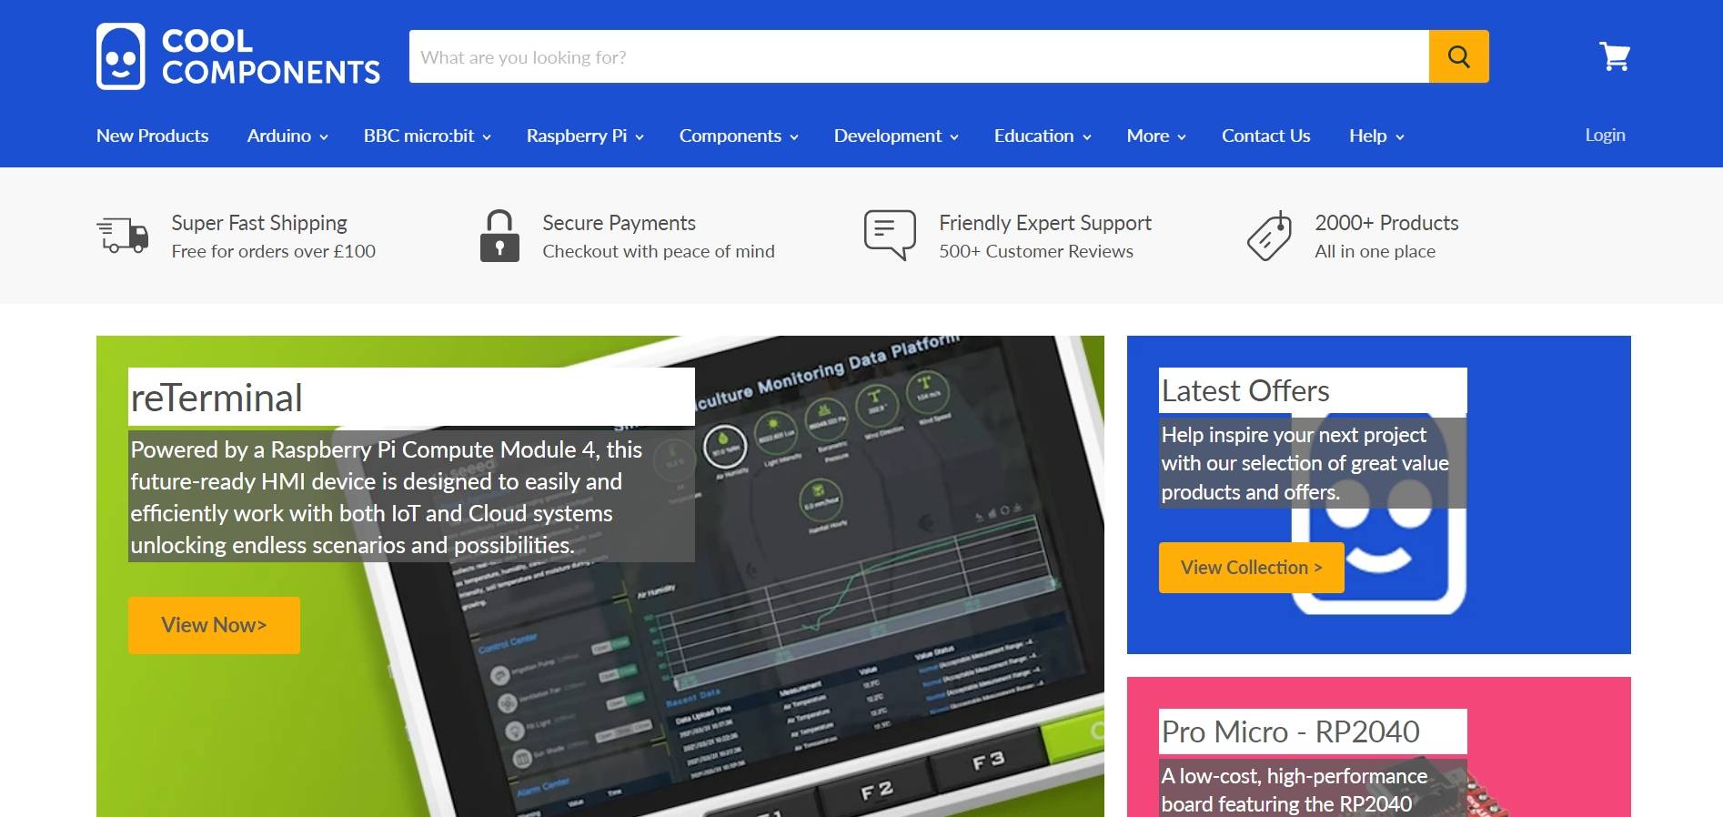Expand the Development dropdown menu
The height and width of the screenshot is (817, 1723).
tap(896, 136)
